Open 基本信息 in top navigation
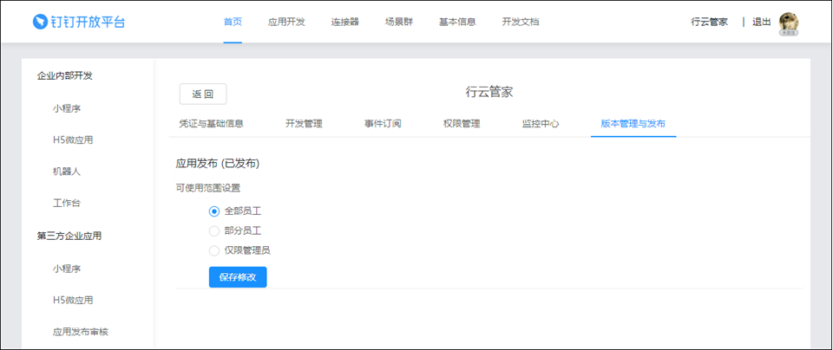This screenshot has height=350, width=833. point(457,22)
